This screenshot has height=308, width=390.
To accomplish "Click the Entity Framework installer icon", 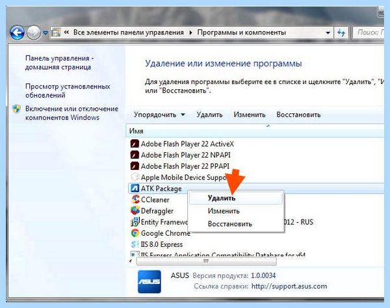I will (135, 222).
